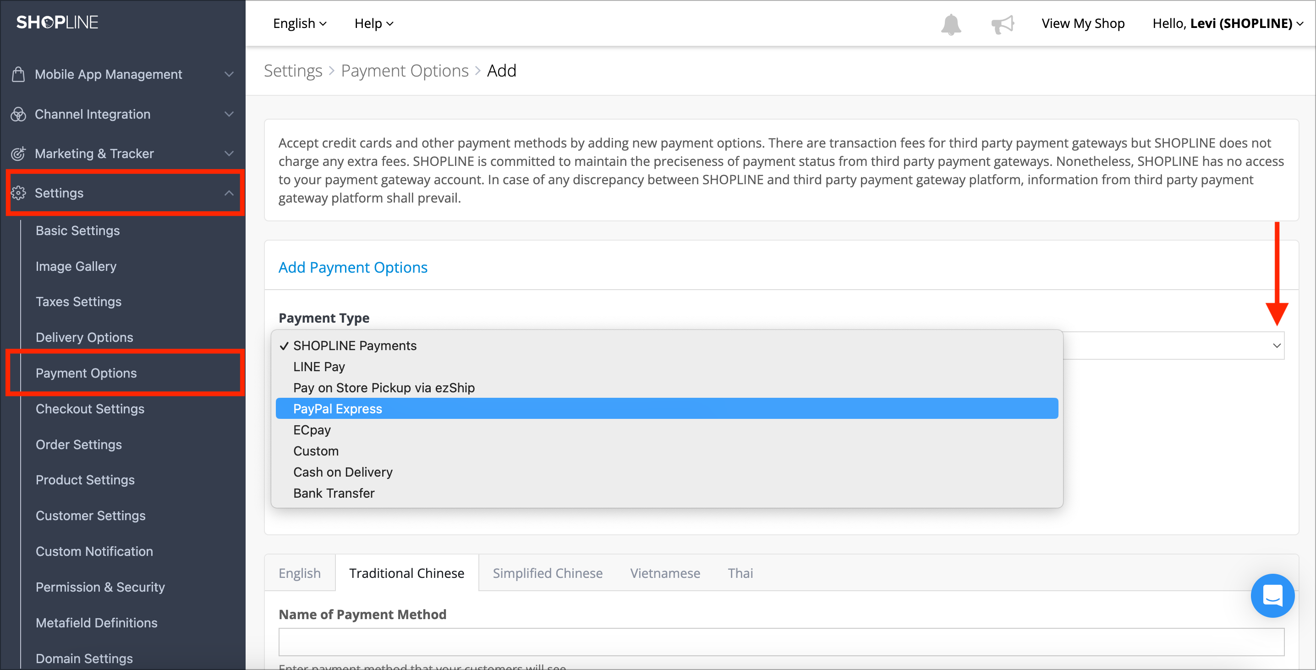Screen dimensions: 1316x670
Task: Expand Mobile App Management chevron
Action: [229, 74]
